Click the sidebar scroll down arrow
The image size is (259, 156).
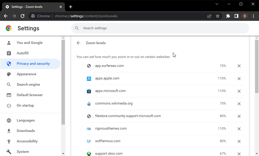coord(63,154)
